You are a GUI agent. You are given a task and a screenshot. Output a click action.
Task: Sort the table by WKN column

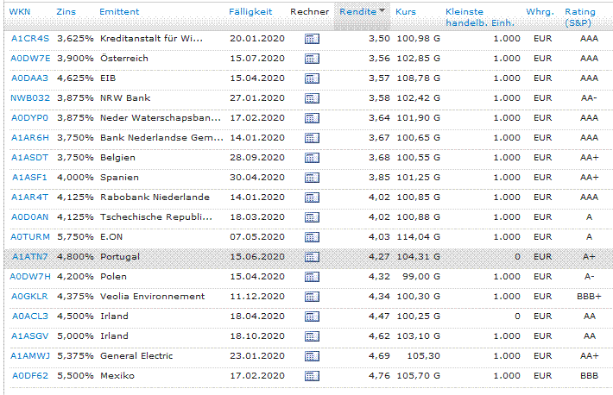point(20,12)
